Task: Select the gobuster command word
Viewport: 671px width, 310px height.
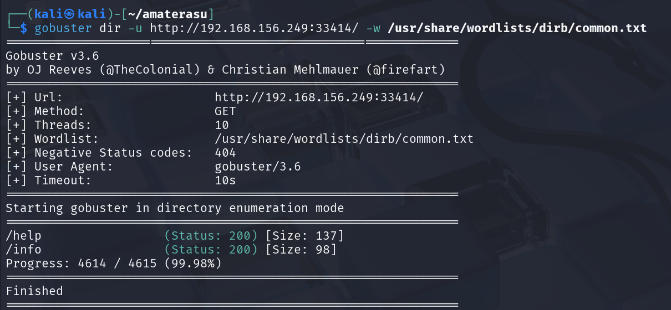Action: coord(63,28)
